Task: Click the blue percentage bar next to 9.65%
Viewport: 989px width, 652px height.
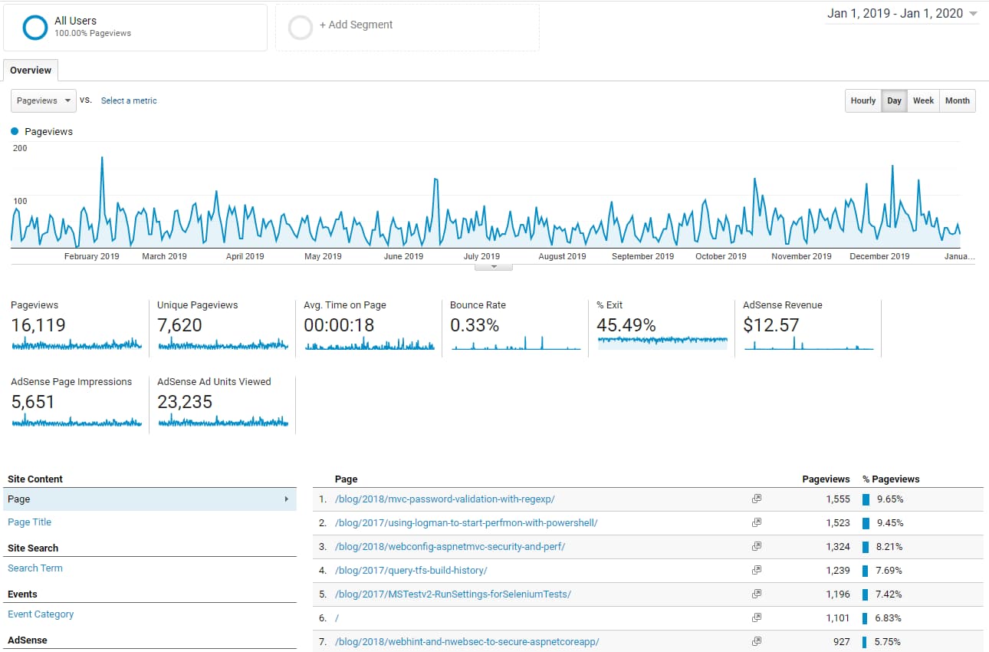Action: [865, 499]
